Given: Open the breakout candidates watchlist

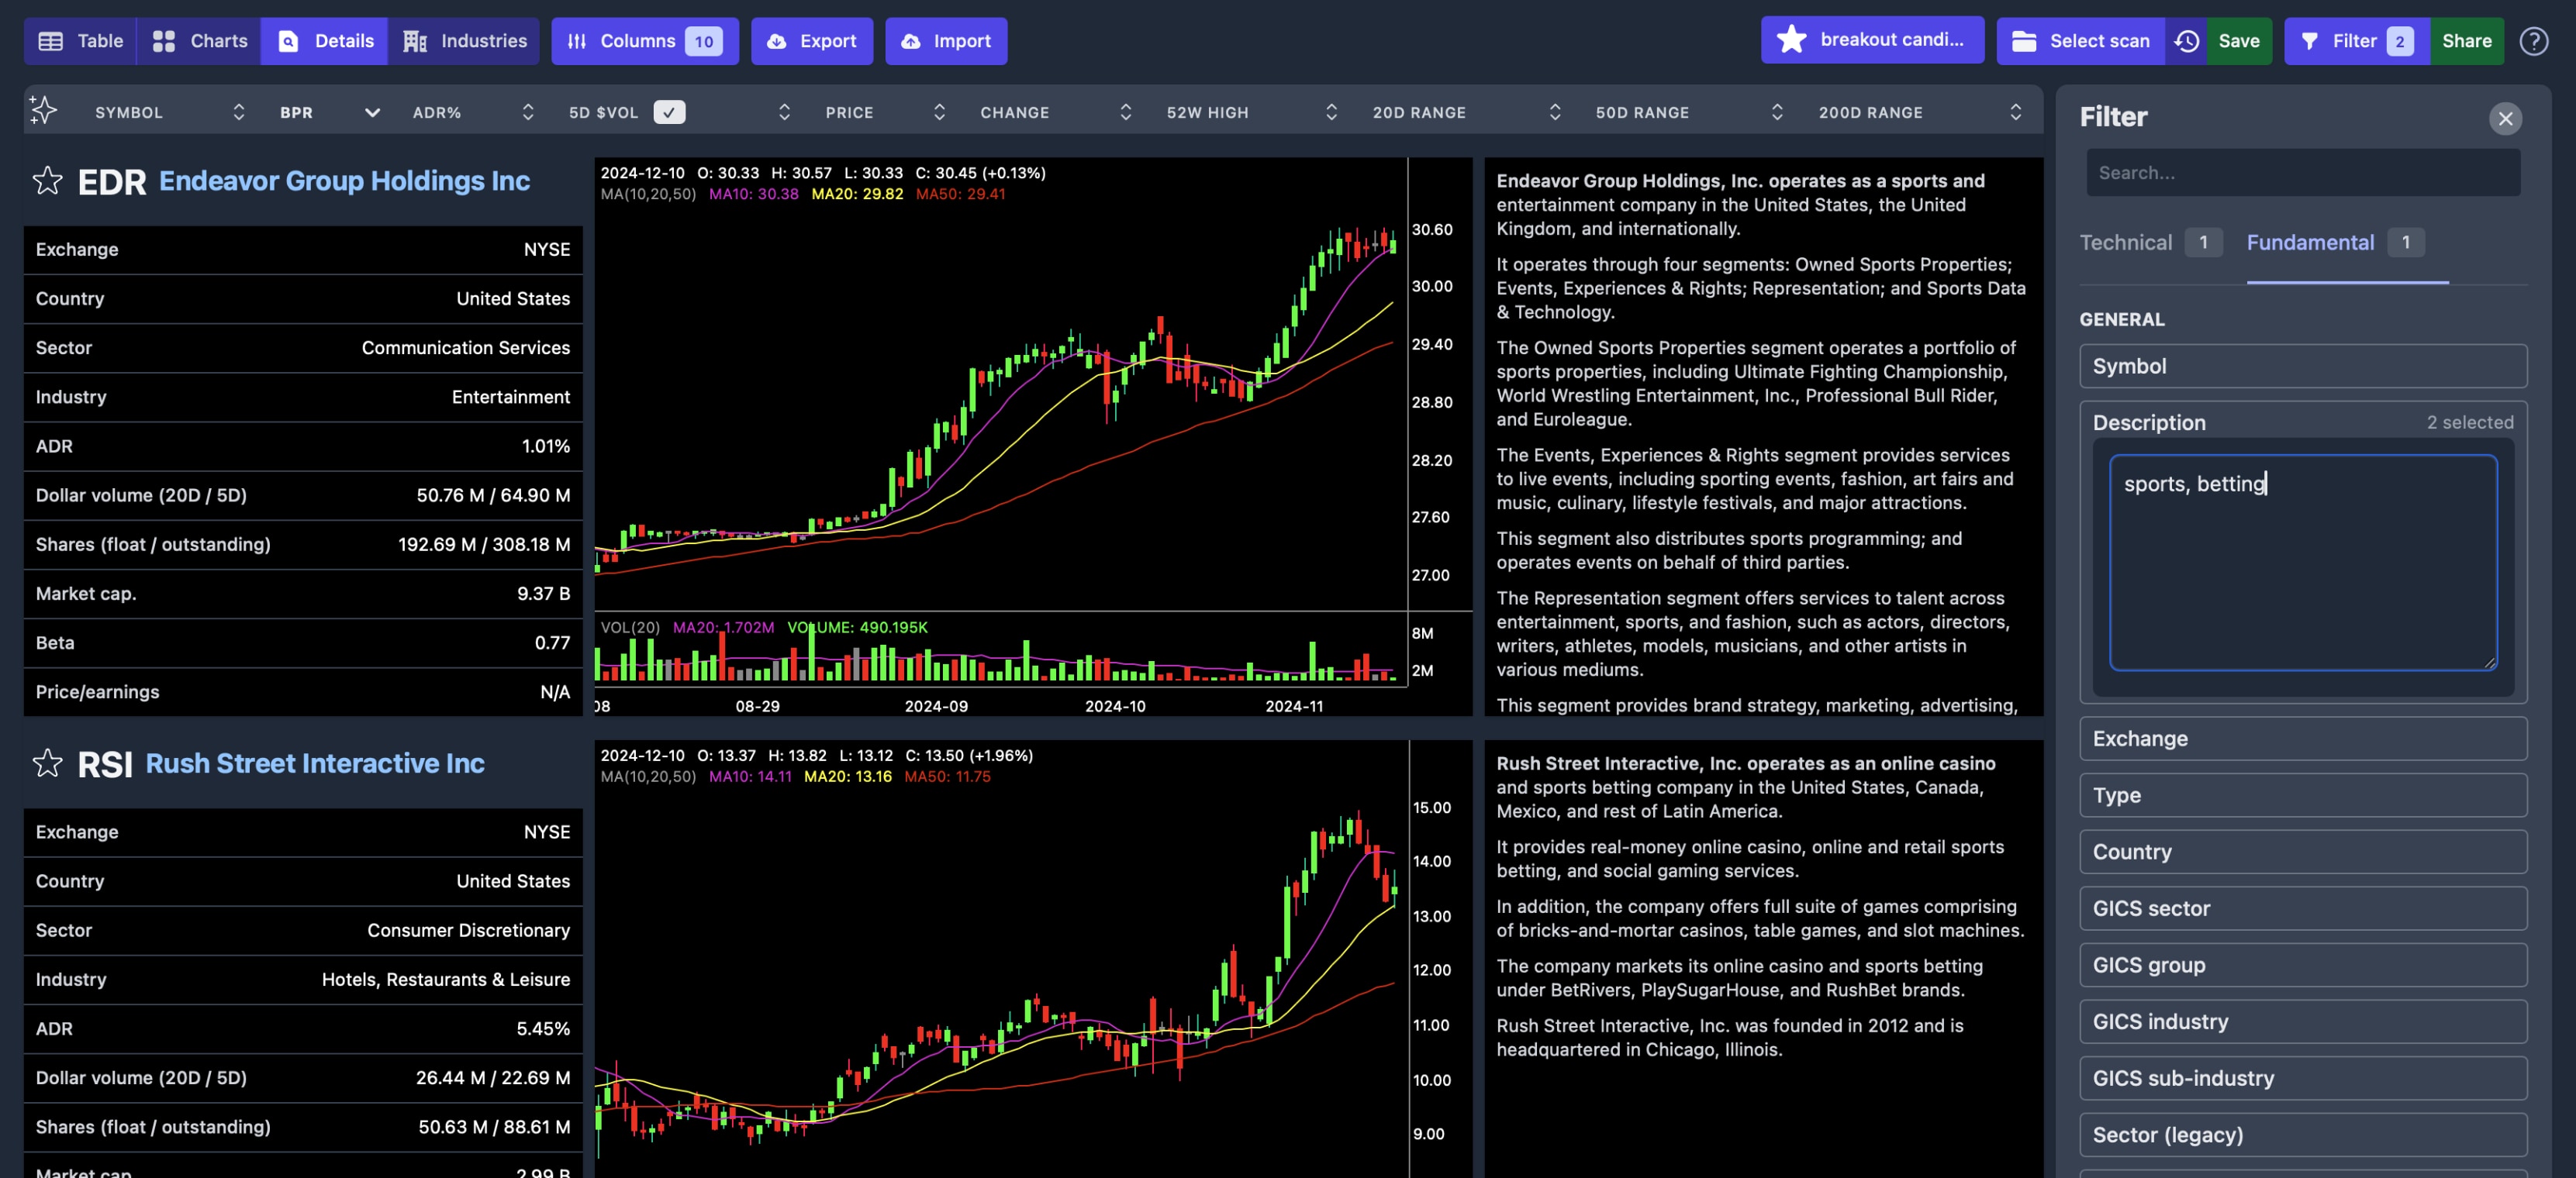Looking at the screenshot, I should pos(1872,40).
